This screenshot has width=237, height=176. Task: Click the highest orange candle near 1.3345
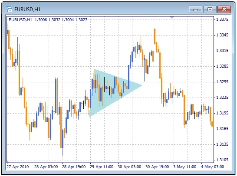(x=155, y=36)
